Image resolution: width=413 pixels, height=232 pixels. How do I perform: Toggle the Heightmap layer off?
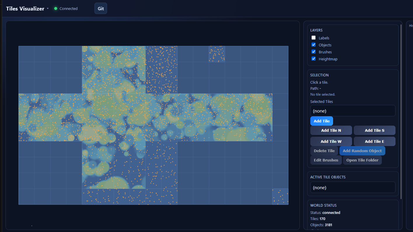click(x=314, y=59)
